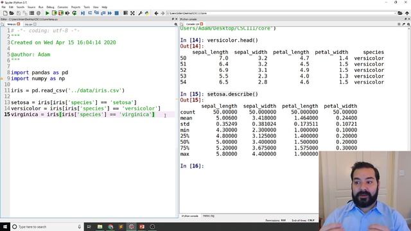Image resolution: width=411 pixels, height=231 pixels.
Task: Open the Tools menu
Action: pos(87,7)
